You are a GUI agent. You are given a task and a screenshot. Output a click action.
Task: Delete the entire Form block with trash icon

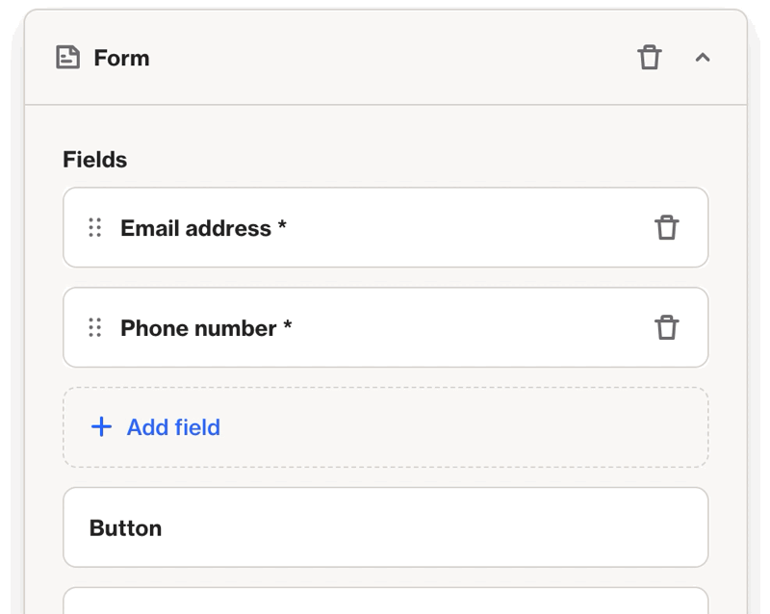650,58
